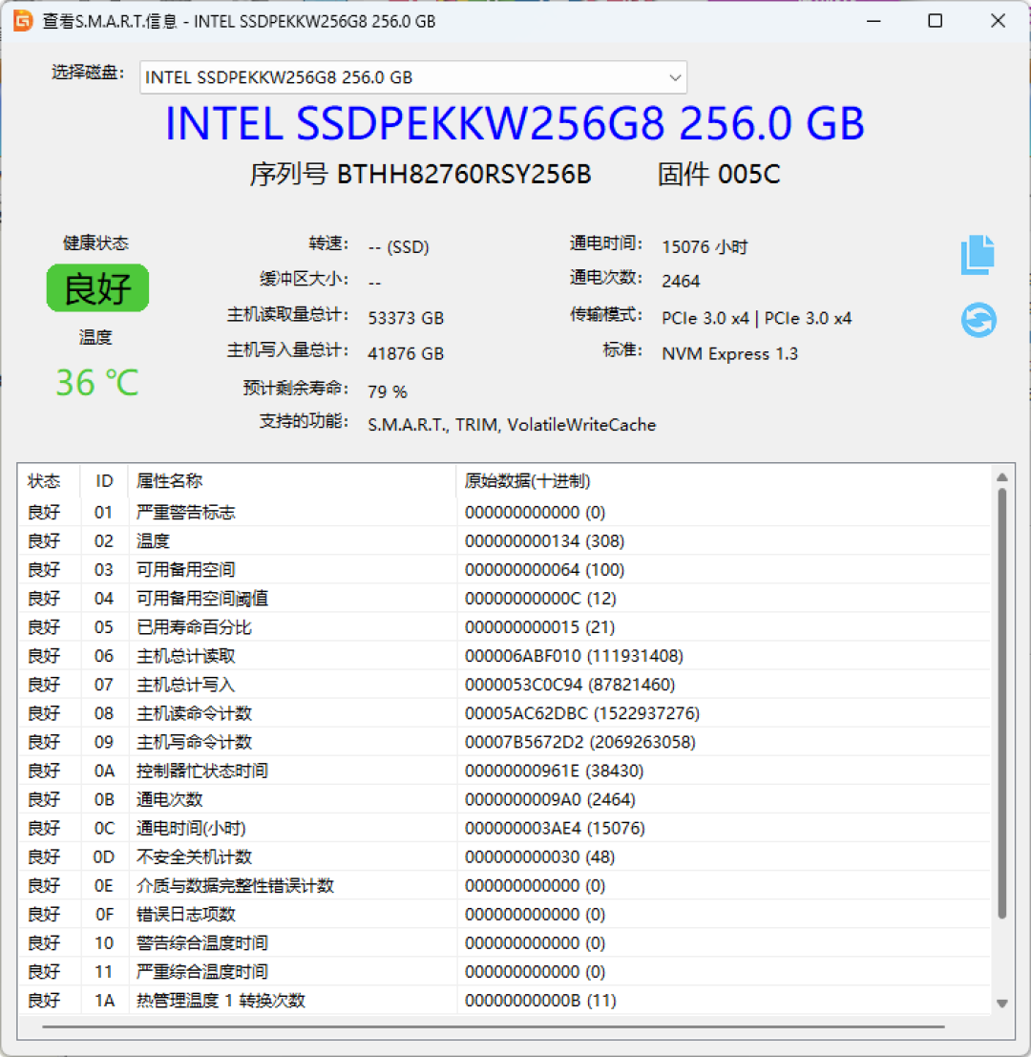The image size is (1031, 1057).
Task: Open the disk selection dropdown
Action: [x=413, y=77]
